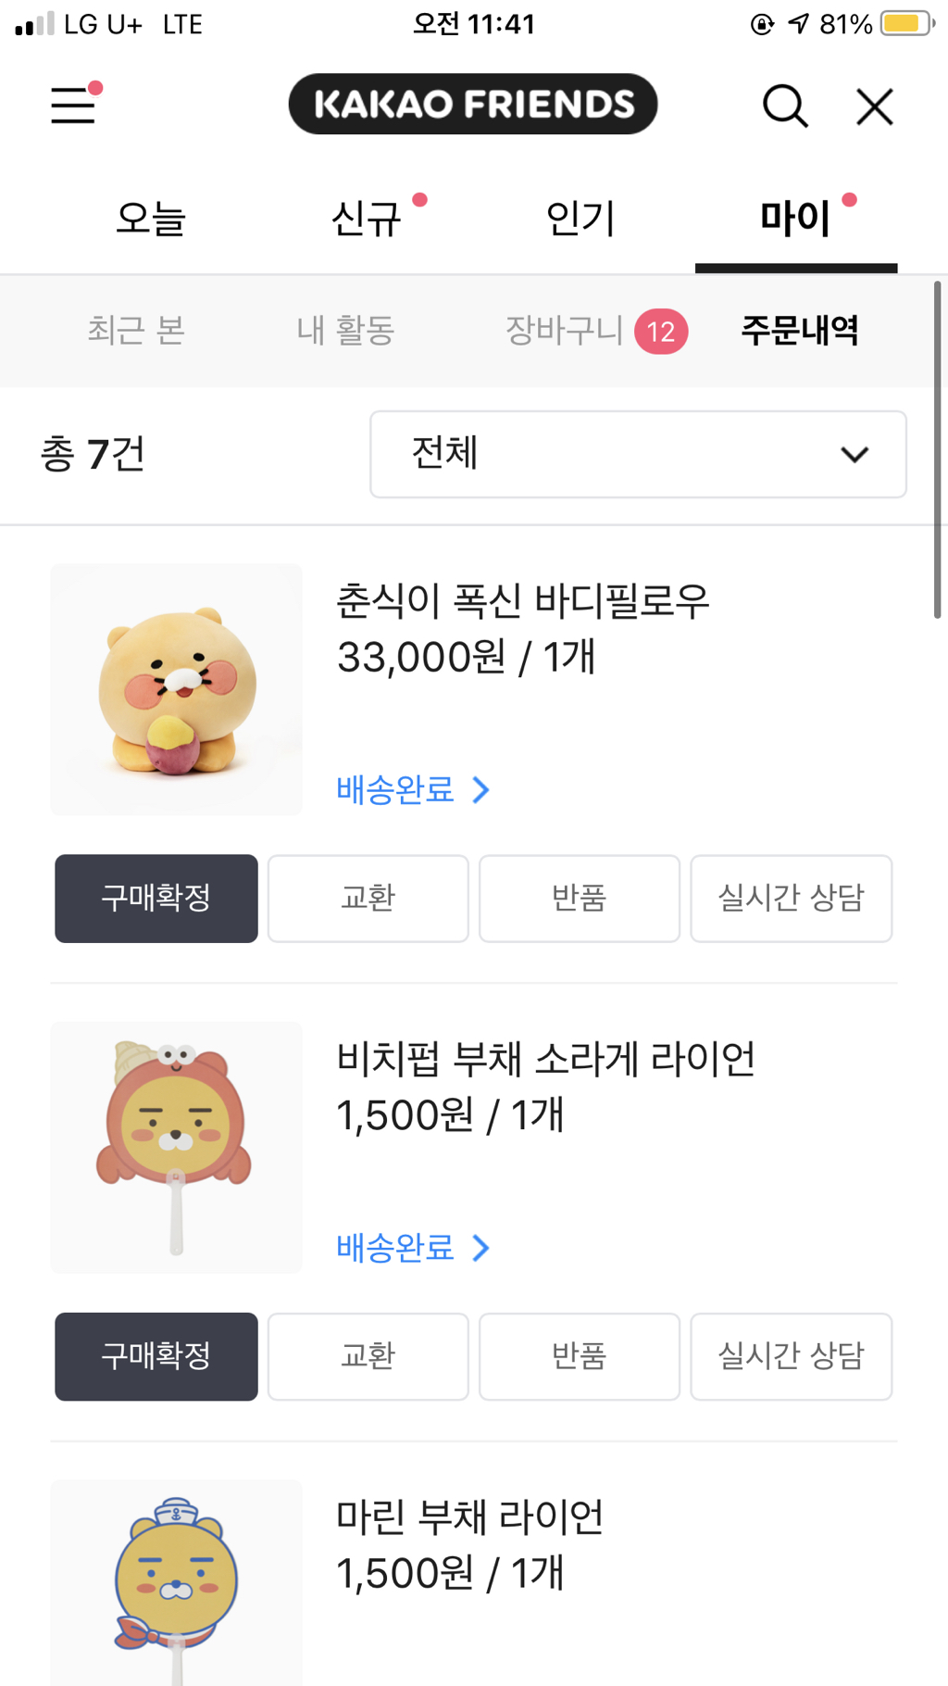Open the 춘식이 pillow product thumbnail
This screenshot has width=948, height=1686.
point(176,689)
